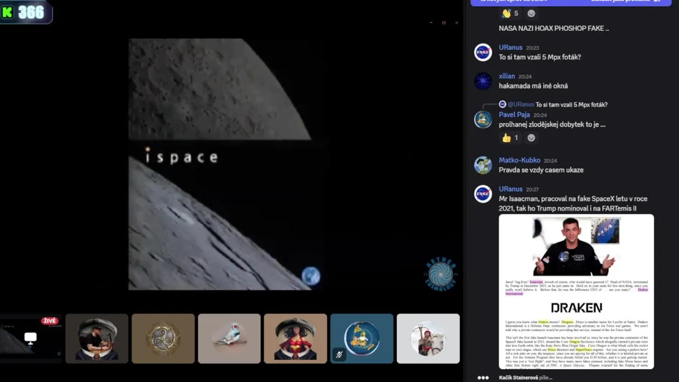Click the message 'Pravda se vzdy casem ukaze'
This screenshot has width=679, height=382.
[x=541, y=170]
